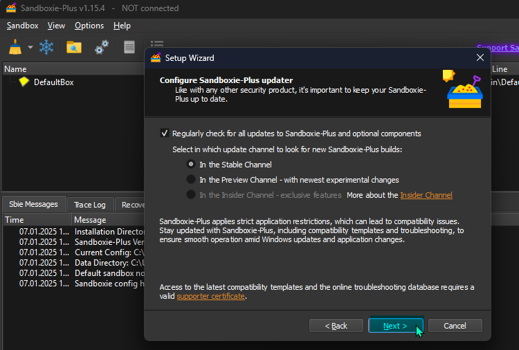Viewport: 519px width, 350px height.
Task: Click the broom cleanup toolbar icon
Action: (15, 47)
